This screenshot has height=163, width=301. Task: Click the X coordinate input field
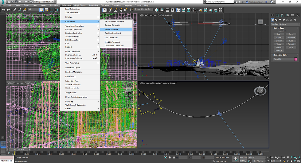tap(183, 157)
